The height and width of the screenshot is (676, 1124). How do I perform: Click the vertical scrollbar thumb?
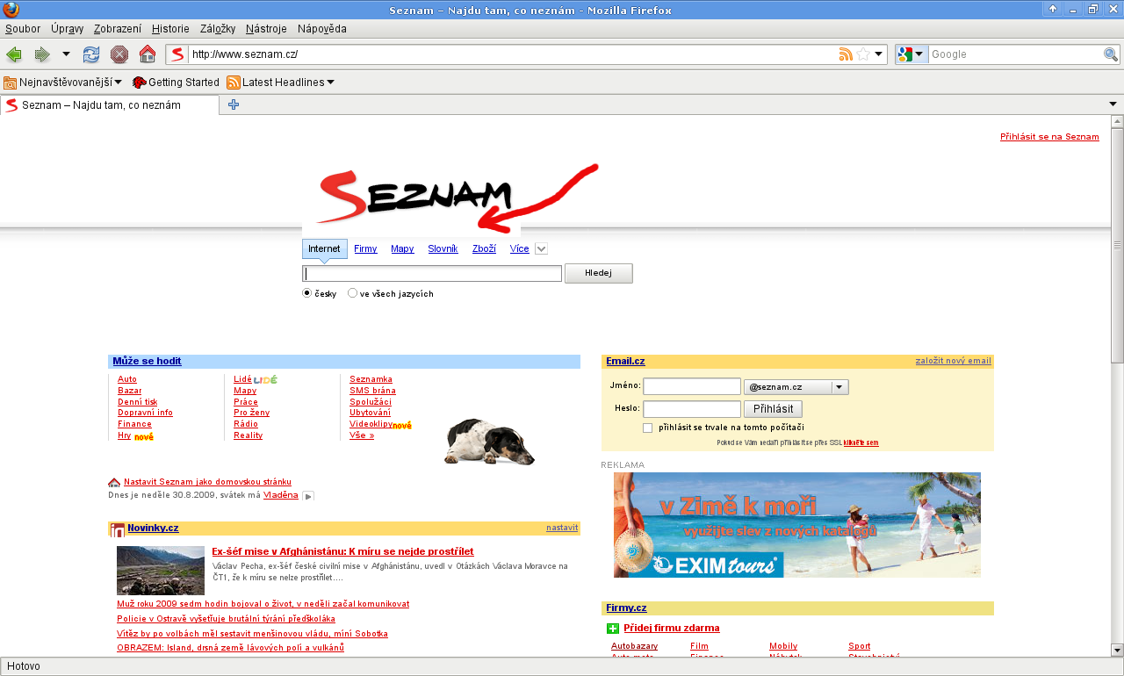click(x=1117, y=246)
